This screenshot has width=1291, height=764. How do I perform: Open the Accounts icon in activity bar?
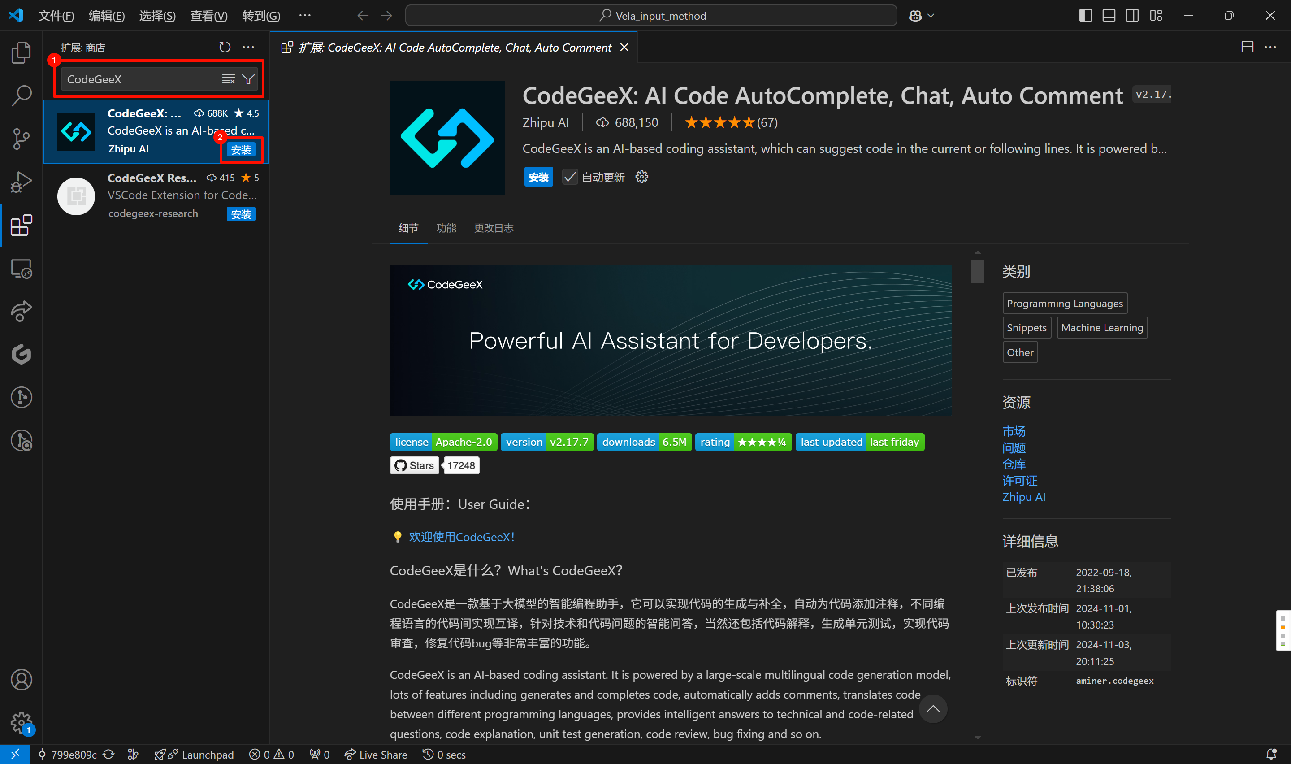pos(21,680)
